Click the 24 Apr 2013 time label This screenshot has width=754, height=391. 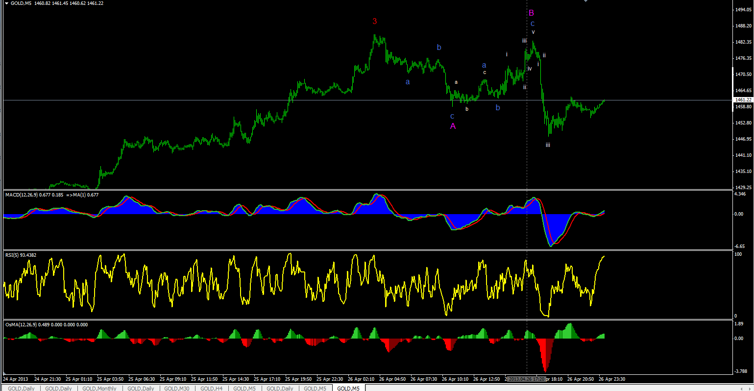click(16, 379)
